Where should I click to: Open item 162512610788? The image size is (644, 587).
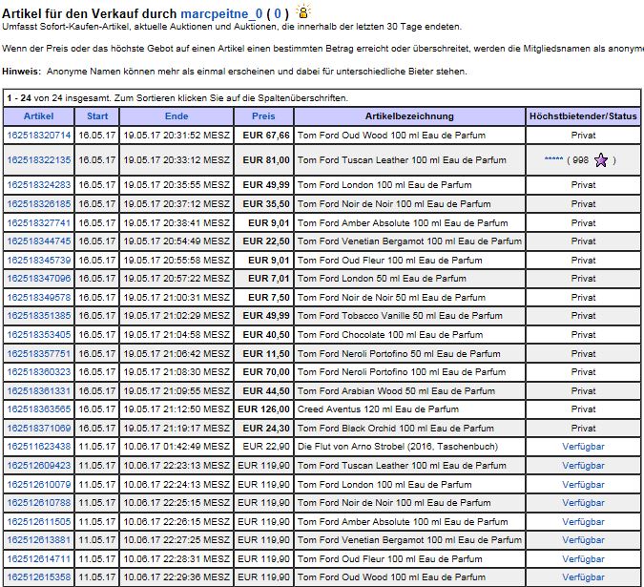pyautogui.click(x=39, y=503)
